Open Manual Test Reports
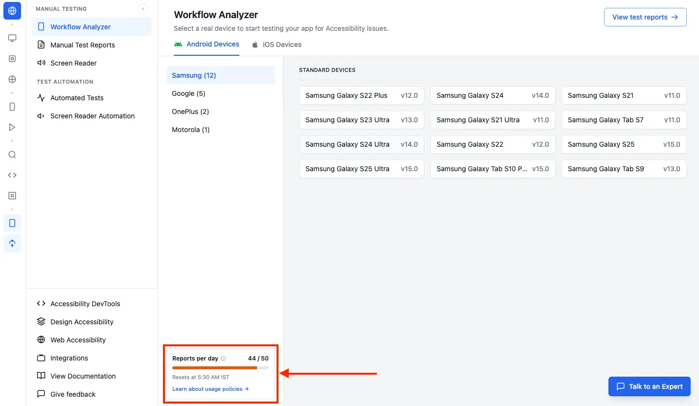Viewport: 699px width, 406px height. pos(92,45)
